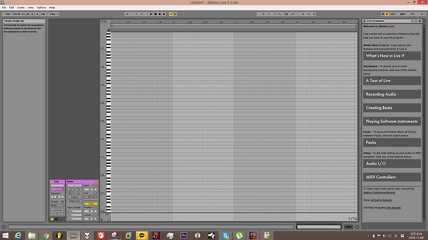Open the Ableton Reference Manual link

point(379,192)
